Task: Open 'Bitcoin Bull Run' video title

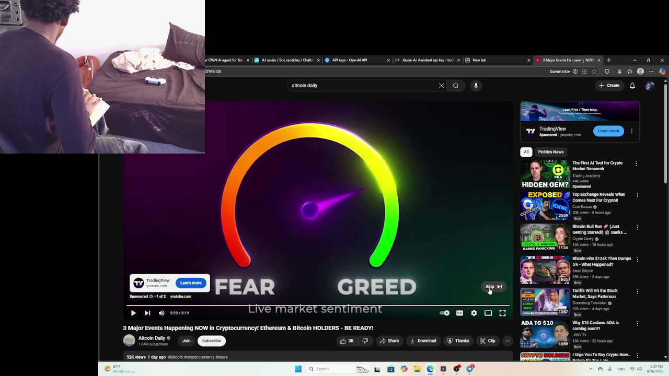Action: pos(599,230)
